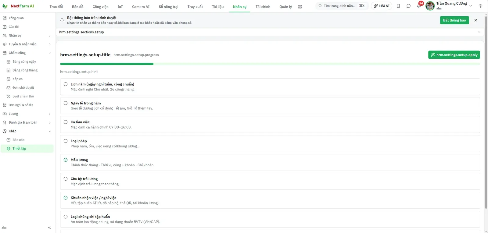
Task: Open Bảng công tháng in sidebar
Action: (x=27, y=70)
